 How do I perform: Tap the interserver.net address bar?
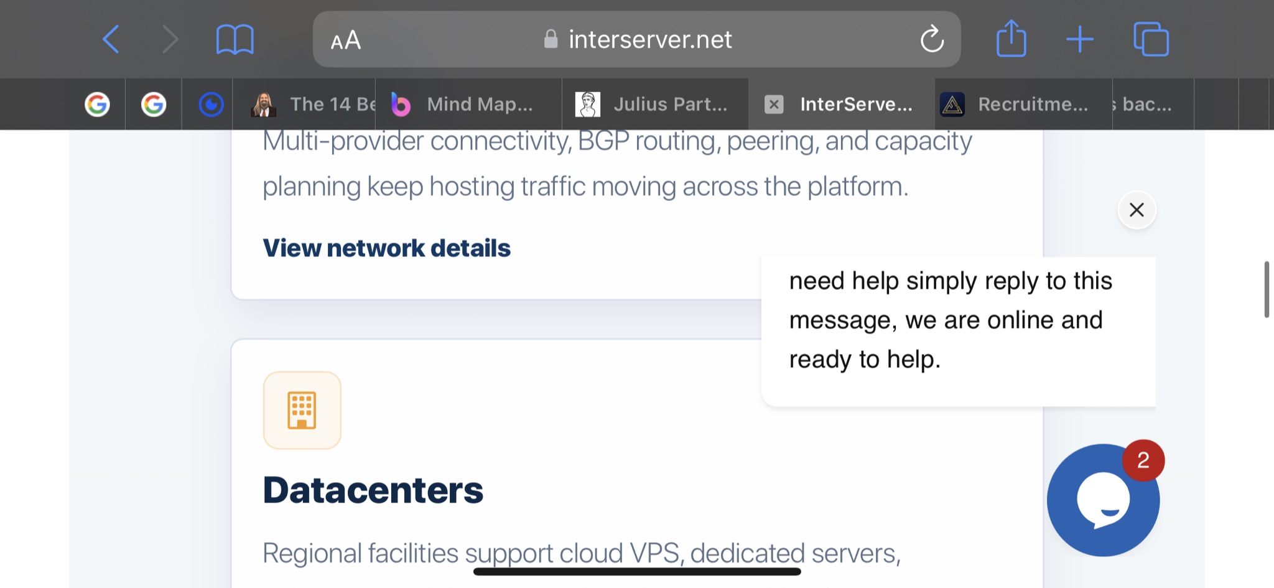click(x=637, y=39)
